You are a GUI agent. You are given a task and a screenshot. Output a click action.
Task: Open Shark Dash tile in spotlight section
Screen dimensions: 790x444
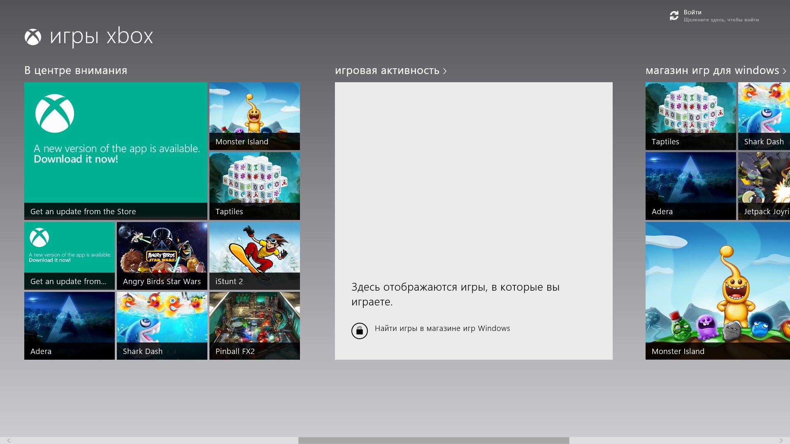(162, 326)
